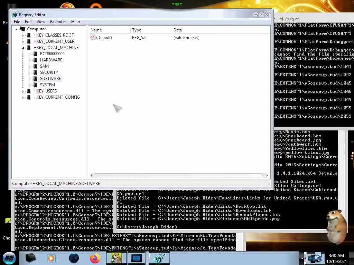Click the C:\Users\Joseph Biden> prompt line

point(147,227)
